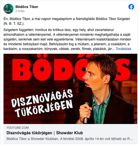The width and height of the screenshot is (138, 145).
Task: Open the Disznóvágás tükörjégen video thumbnail
Action: pyautogui.click(x=70, y=89)
